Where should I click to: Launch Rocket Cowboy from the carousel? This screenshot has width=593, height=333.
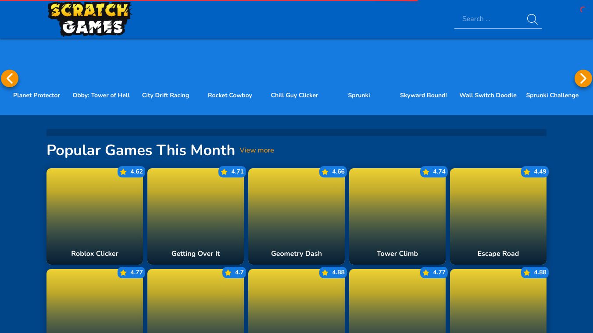click(x=230, y=95)
